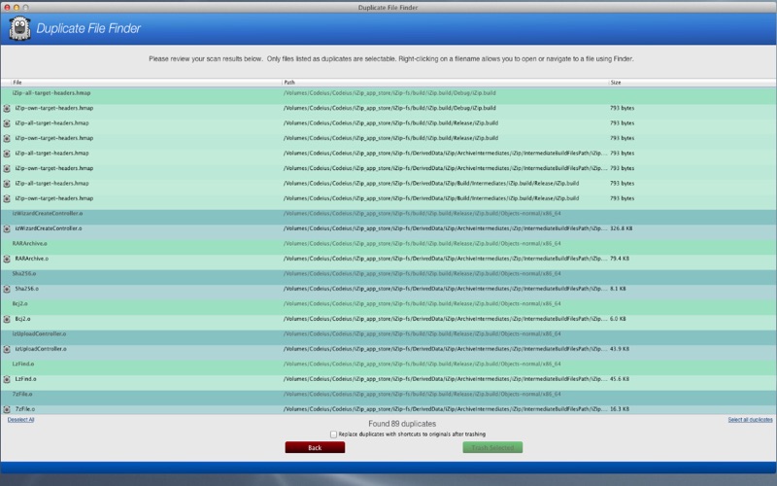The height and width of the screenshot is (486, 777).
Task: Click the 16.3 KB size value
Action: 620,409
